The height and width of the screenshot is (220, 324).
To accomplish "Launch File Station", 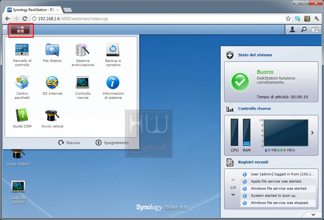I will click(52, 53).
